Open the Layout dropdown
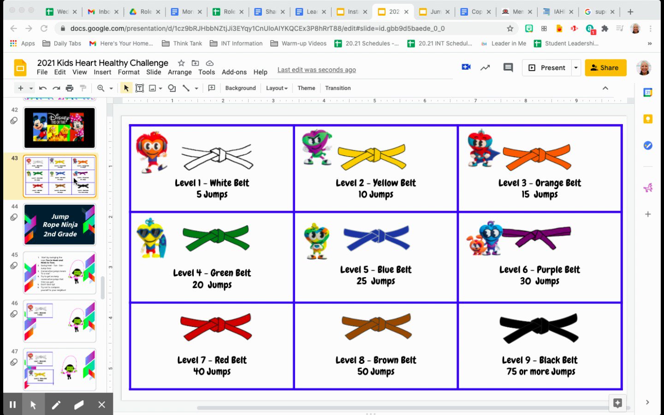664x415 pixels. (276, 88)
